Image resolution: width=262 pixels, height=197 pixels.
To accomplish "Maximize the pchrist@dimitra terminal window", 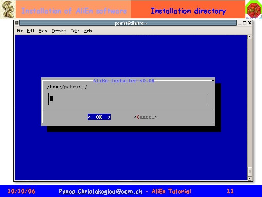I will click(244, 23).
